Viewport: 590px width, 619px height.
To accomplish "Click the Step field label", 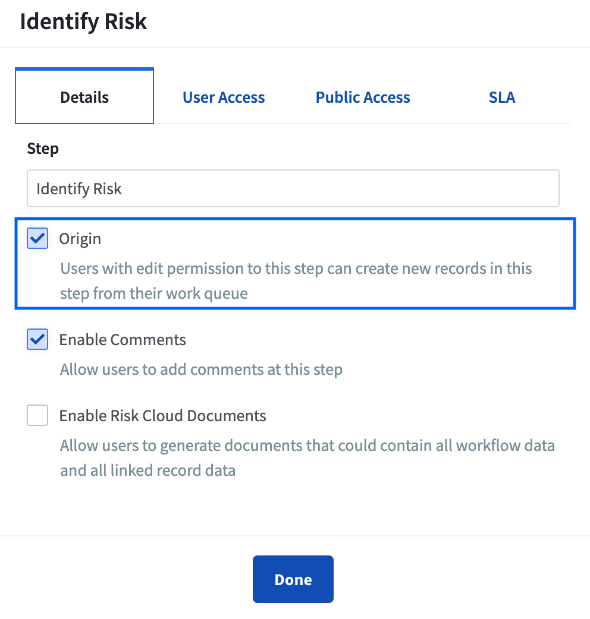I will click(x=43, y=149).
